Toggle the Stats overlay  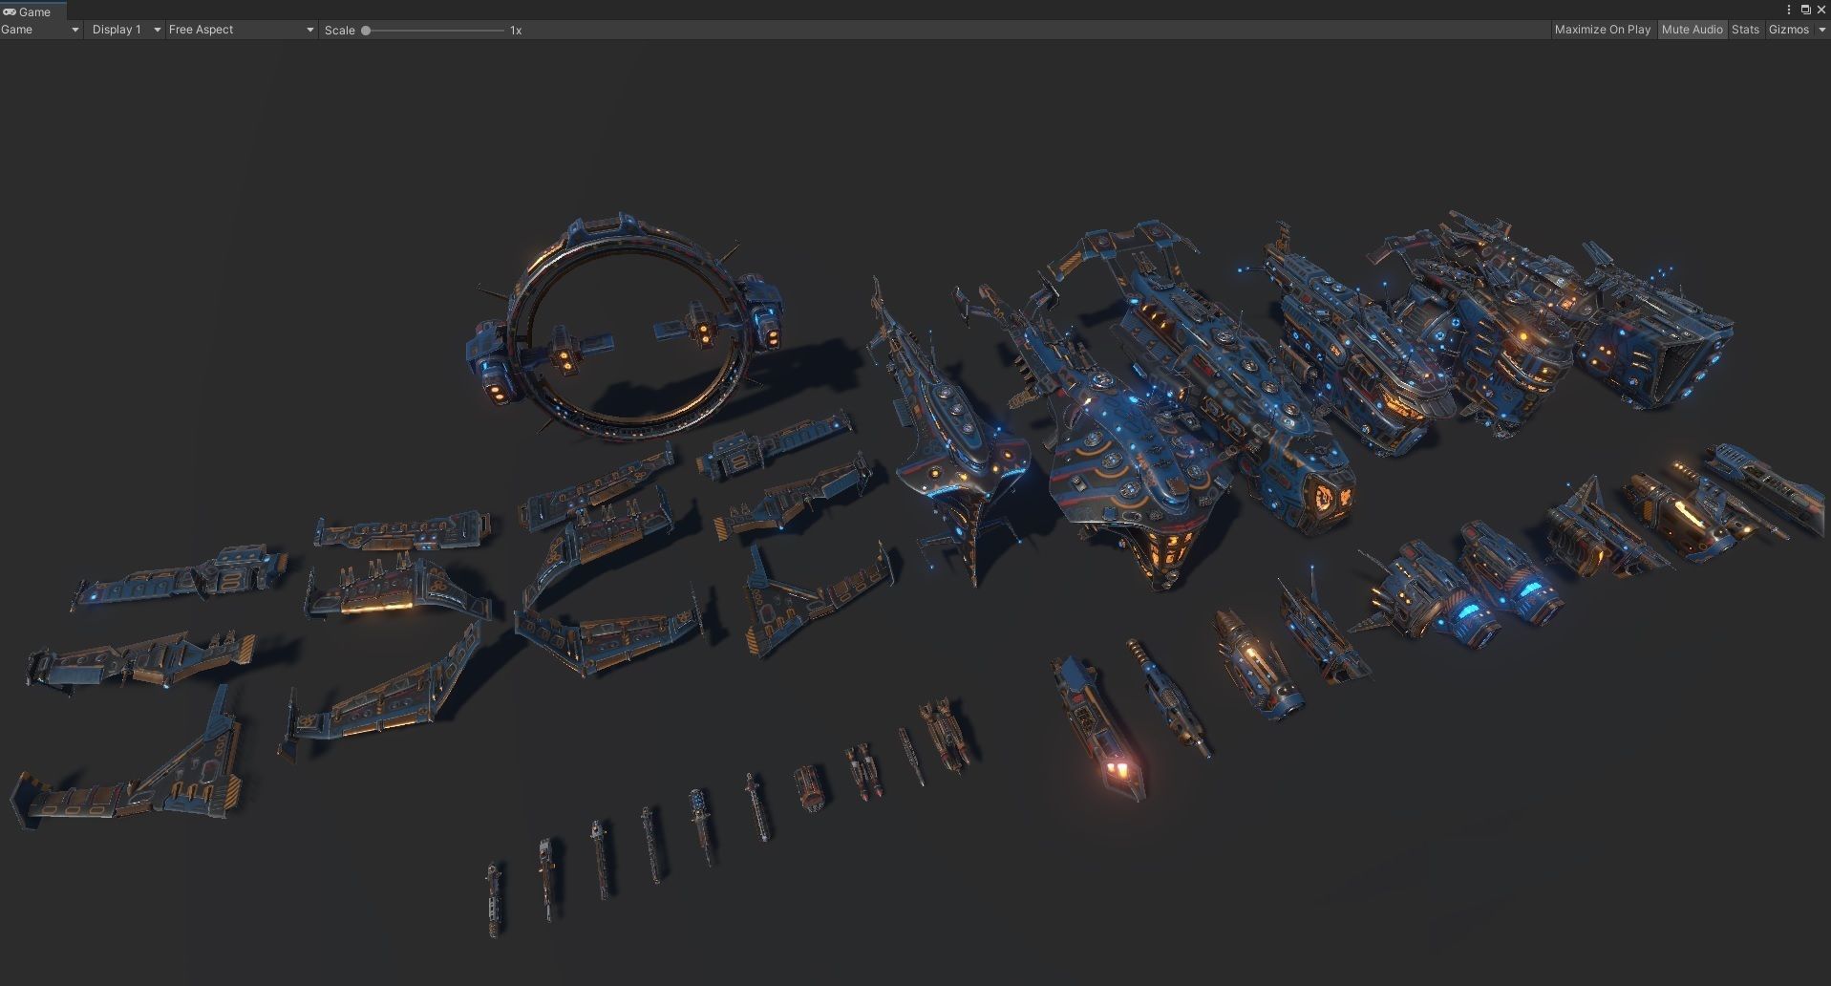coord(1745,30)
